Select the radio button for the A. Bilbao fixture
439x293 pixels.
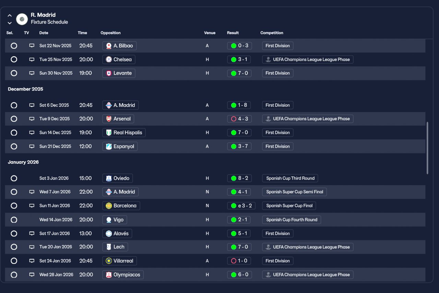[14, 46]
